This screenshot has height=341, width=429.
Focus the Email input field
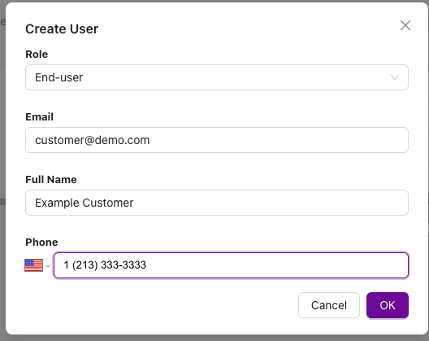[x=217, y=140]
